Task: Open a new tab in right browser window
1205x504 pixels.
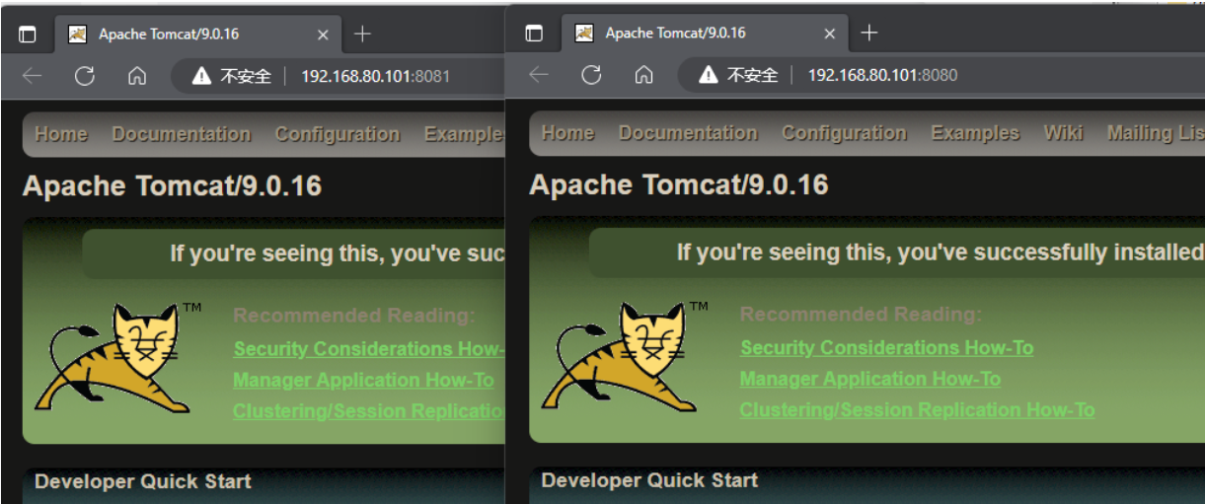Action: (x=868, y=34)
